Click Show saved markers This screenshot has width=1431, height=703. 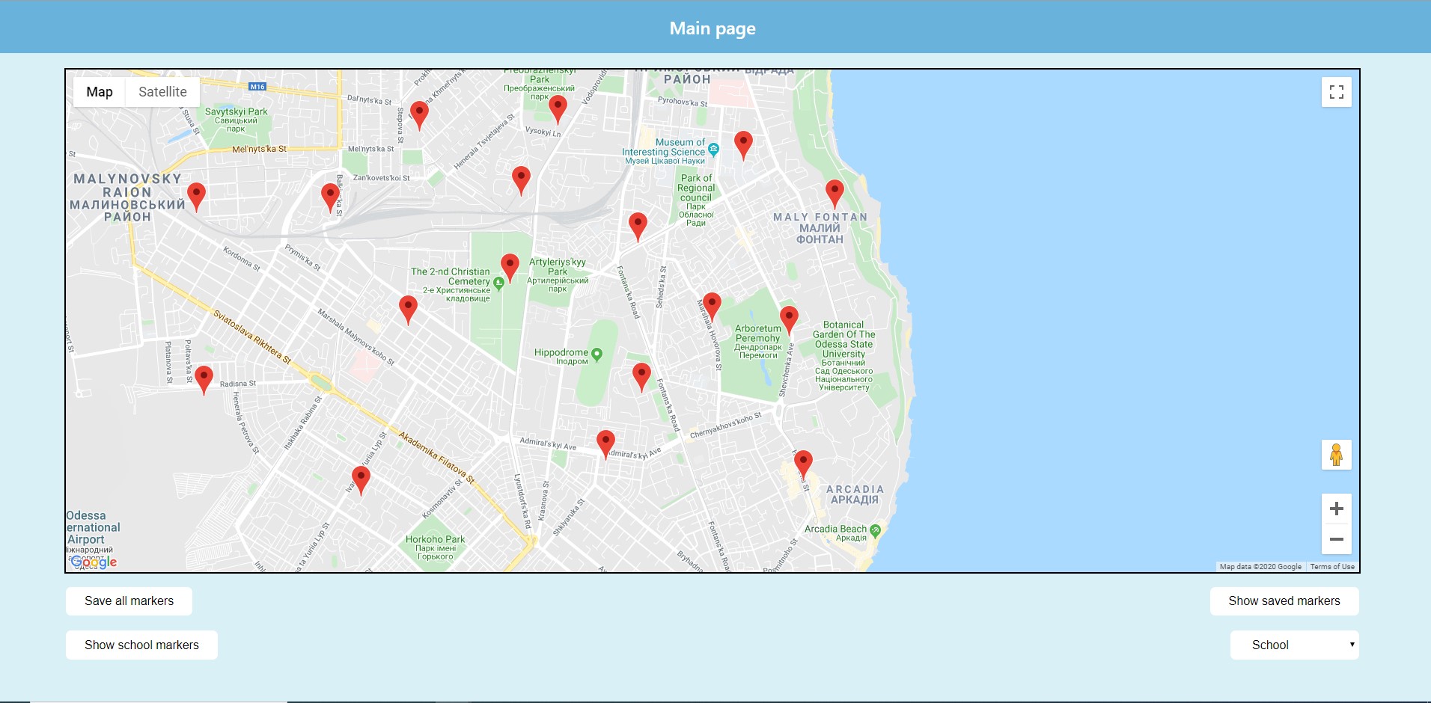(1284, 601)
